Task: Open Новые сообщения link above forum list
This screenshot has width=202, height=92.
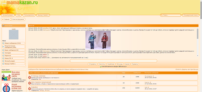Action: [71, 69]
